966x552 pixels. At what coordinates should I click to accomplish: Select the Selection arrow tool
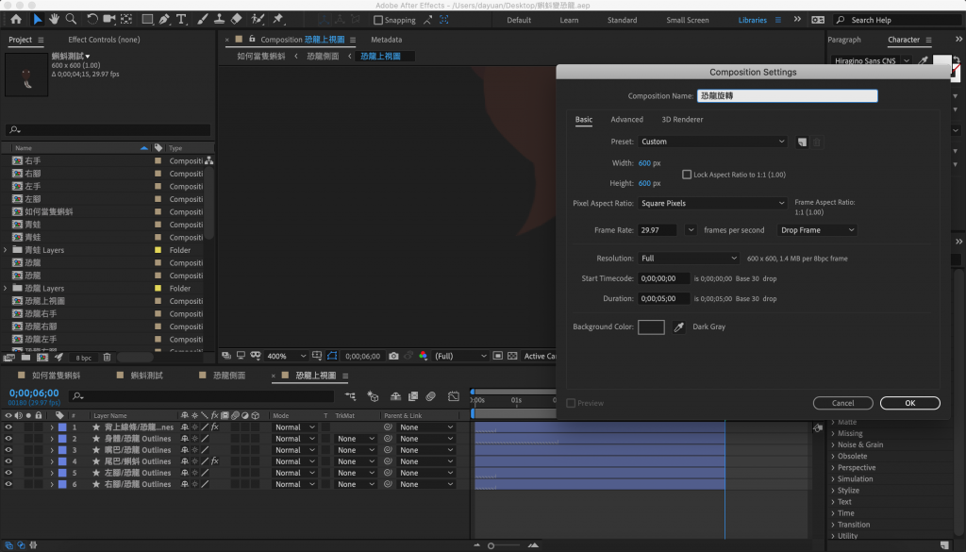pos(37,19)
